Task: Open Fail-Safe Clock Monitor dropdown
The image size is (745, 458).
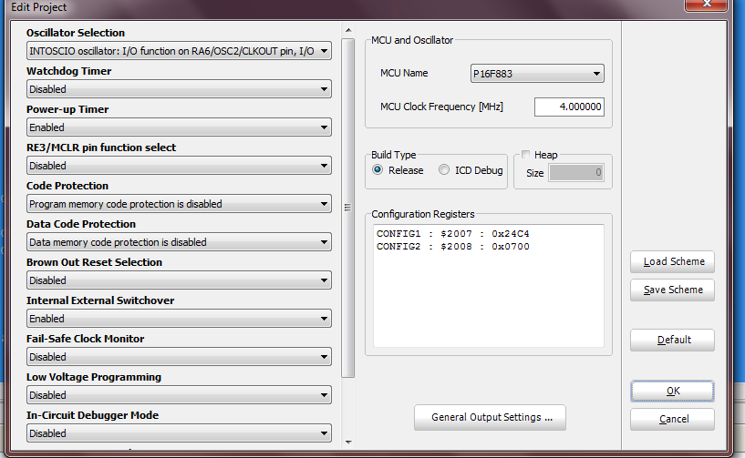Action: pyautogui.click(x=179, y=357)
